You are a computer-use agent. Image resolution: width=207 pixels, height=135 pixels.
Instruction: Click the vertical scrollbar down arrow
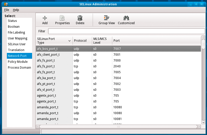click(x=203, y=122)
